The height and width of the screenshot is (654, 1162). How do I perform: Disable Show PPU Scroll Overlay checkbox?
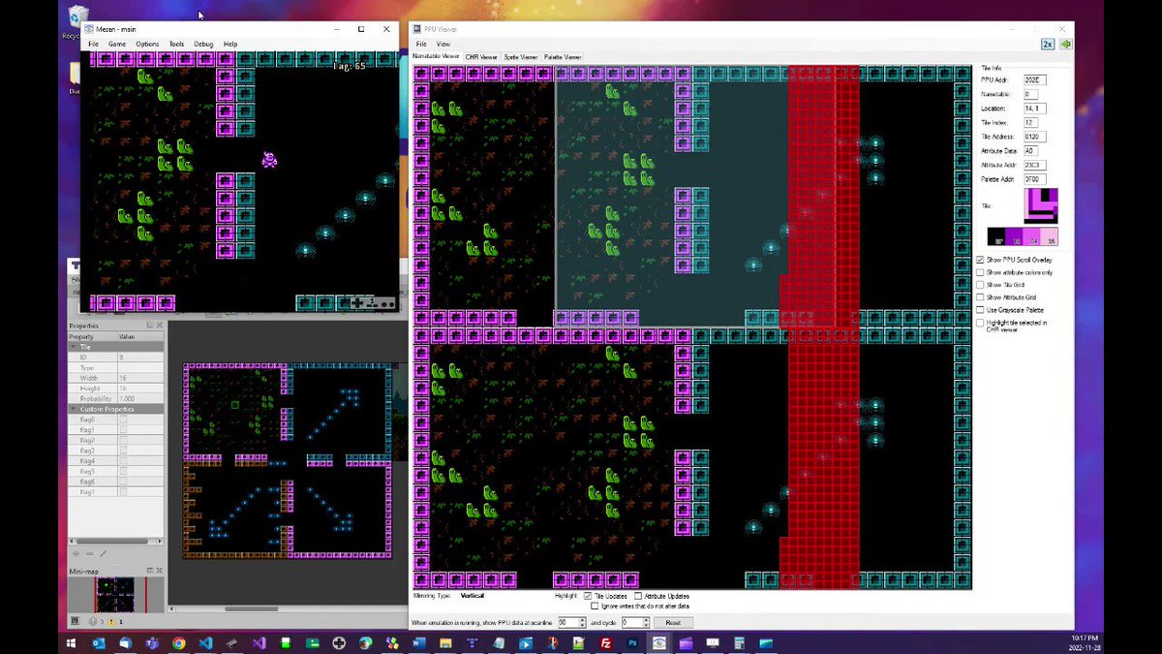pos(980,260)
